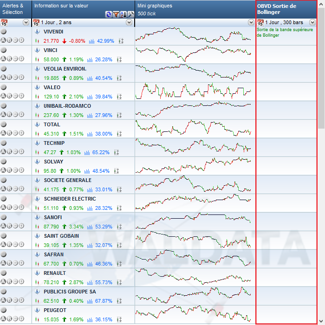Toggle selection A for RENAULT
Screen dimensions: 325x325
pos(3,281)
